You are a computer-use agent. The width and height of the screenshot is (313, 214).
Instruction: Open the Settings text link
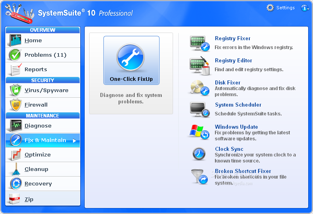click(286, 8)
